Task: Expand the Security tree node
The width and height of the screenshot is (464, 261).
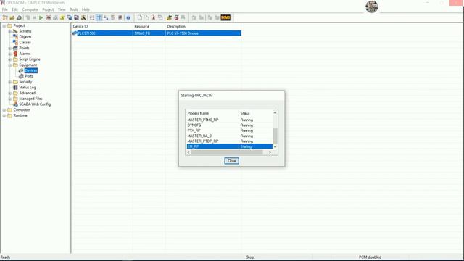Action: tap(9, 82)
